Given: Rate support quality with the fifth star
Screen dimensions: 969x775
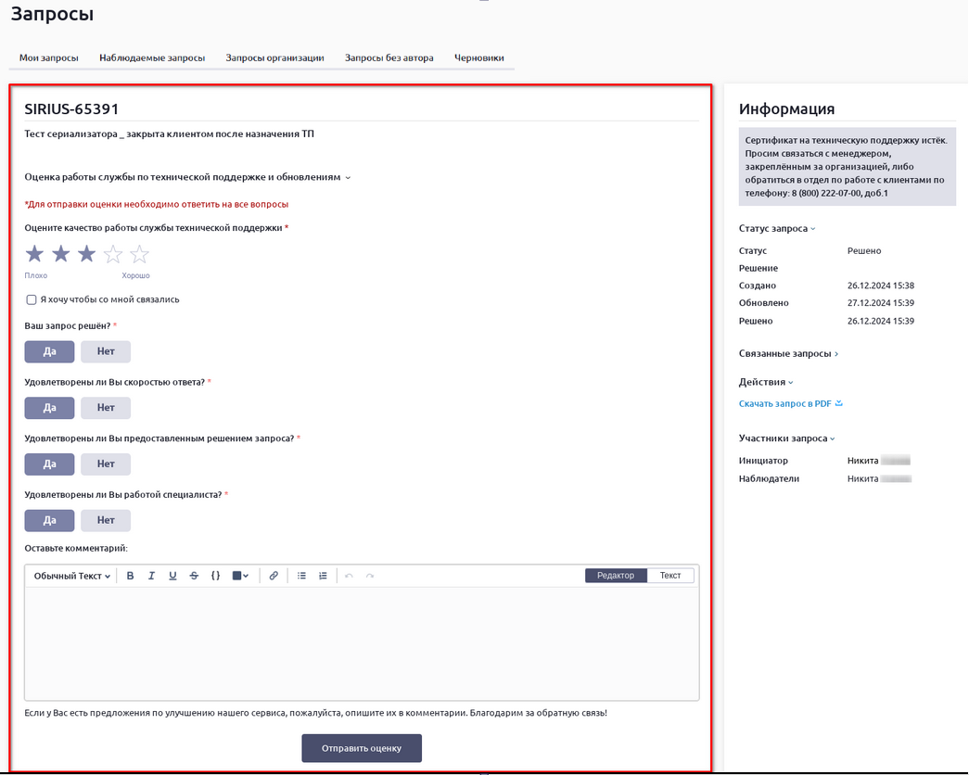Looking at the screenshot, I should (x=139, y=254).
